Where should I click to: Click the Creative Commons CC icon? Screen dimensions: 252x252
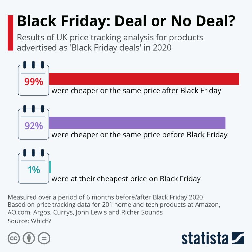pyautogui.click(x=13, y=238)
